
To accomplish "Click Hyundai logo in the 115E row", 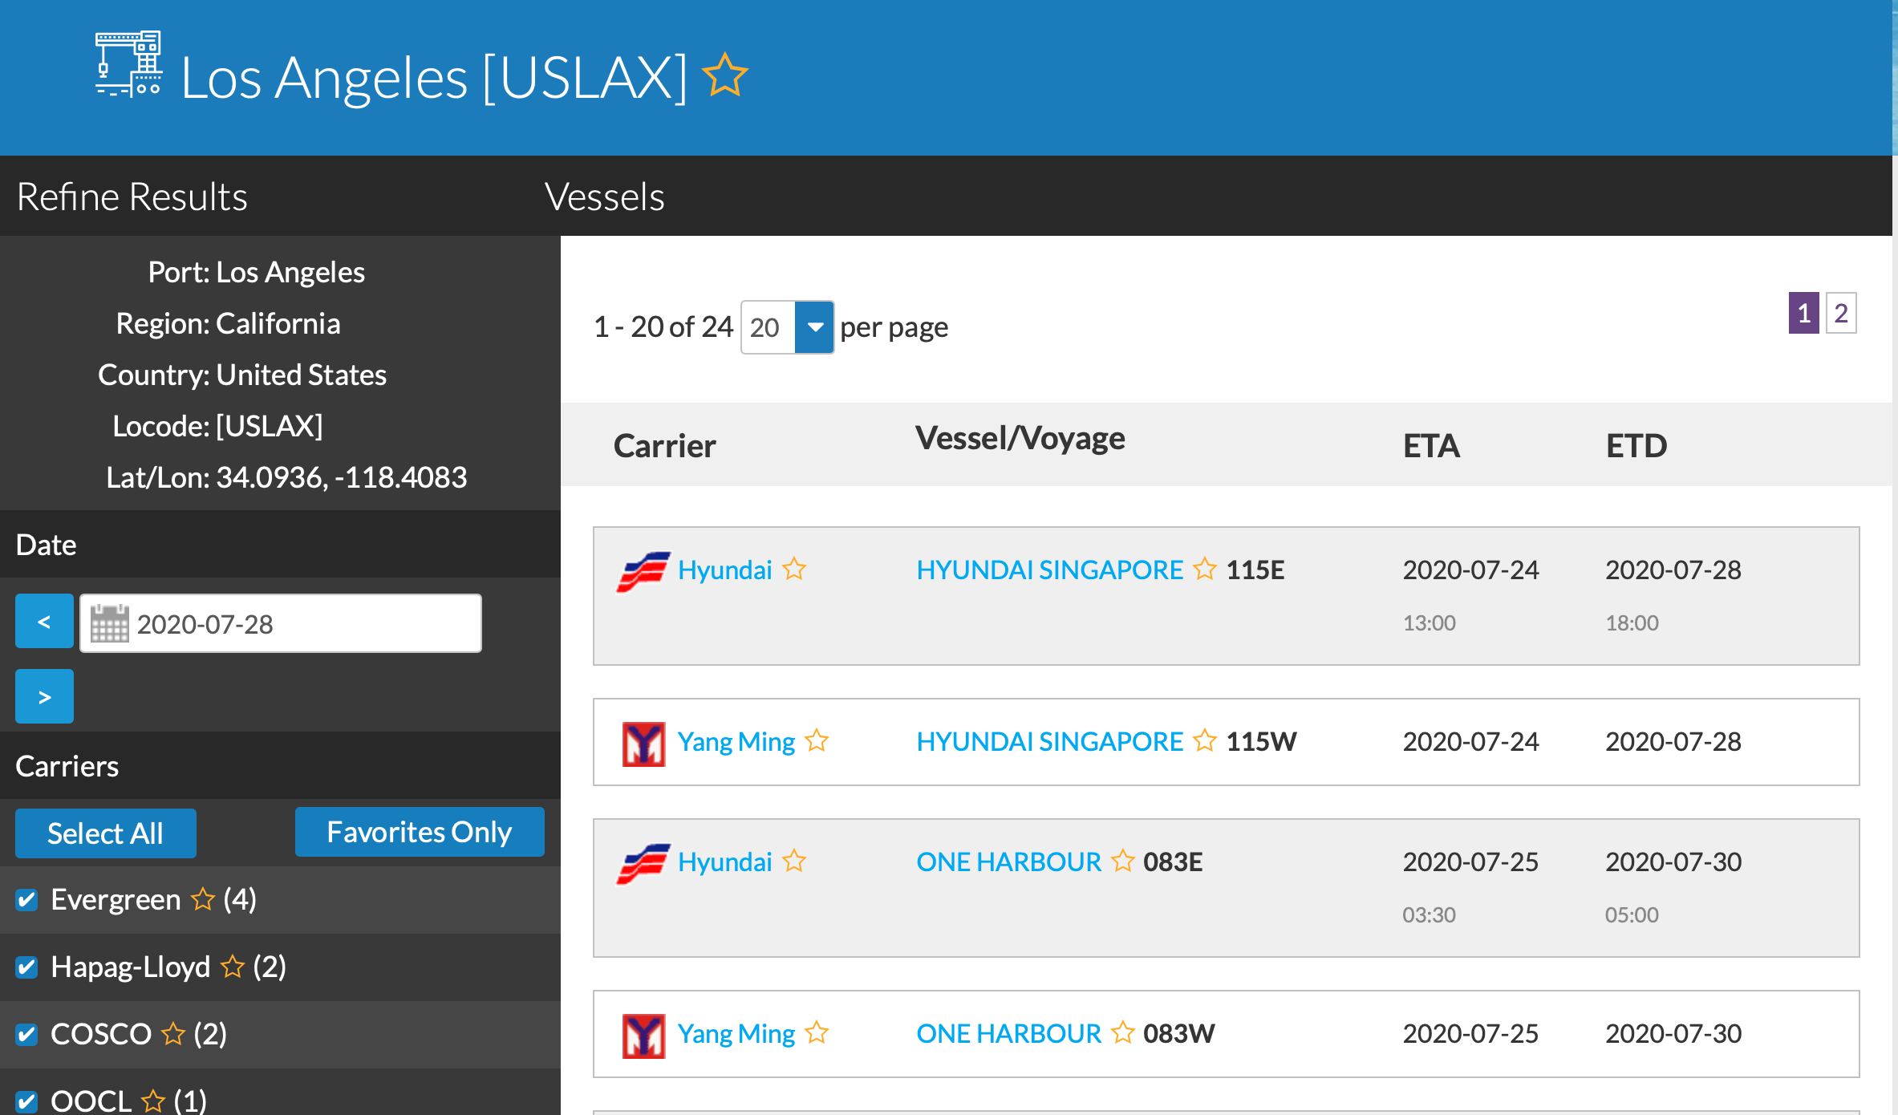I will click(x=643, y=571).
